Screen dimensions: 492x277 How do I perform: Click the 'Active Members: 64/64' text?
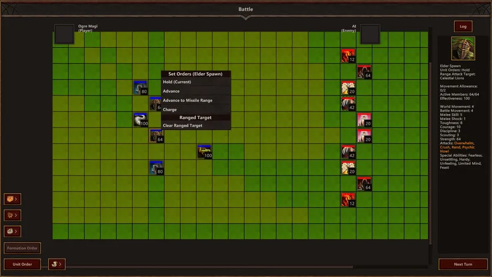click(x=459, y=94)
